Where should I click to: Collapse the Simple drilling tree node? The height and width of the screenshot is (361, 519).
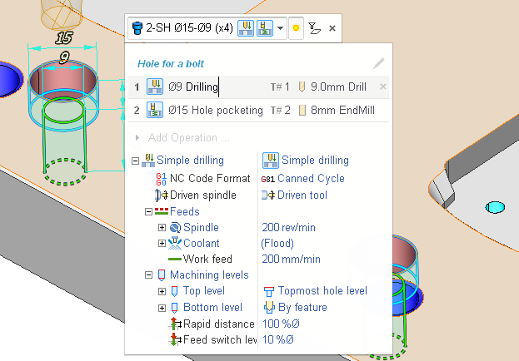(x=136, y=161)
